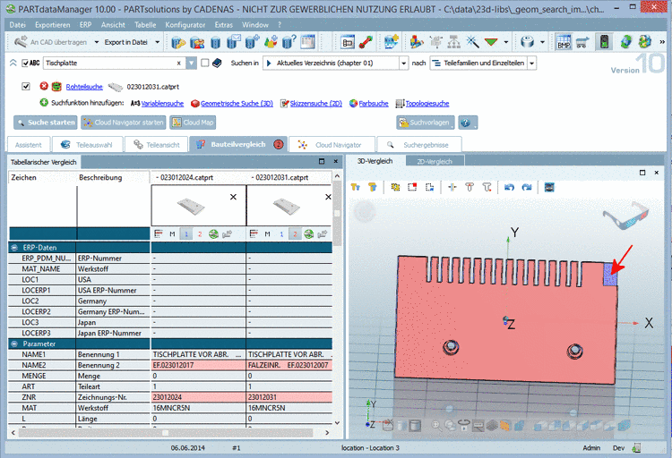Toggle the Rohteilsuche row checkbox
This screenshot has height=458, width=672.
(26, 86)
